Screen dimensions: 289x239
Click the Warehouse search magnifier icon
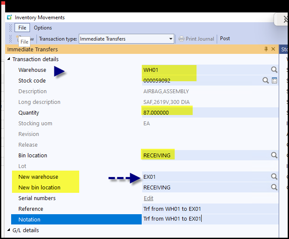coord(274,70)
